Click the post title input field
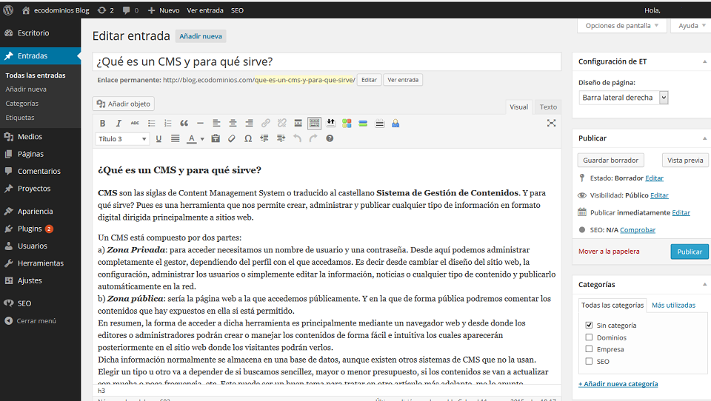Viewport: 711px width, 401px height. tap(326, 61)
